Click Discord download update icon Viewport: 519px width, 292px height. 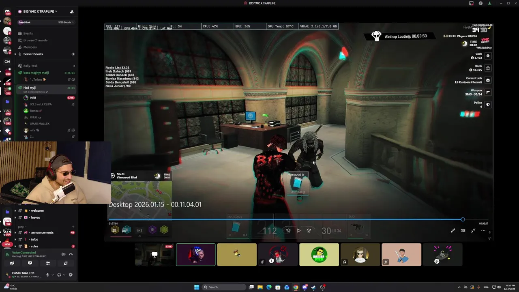coord(489,3)
